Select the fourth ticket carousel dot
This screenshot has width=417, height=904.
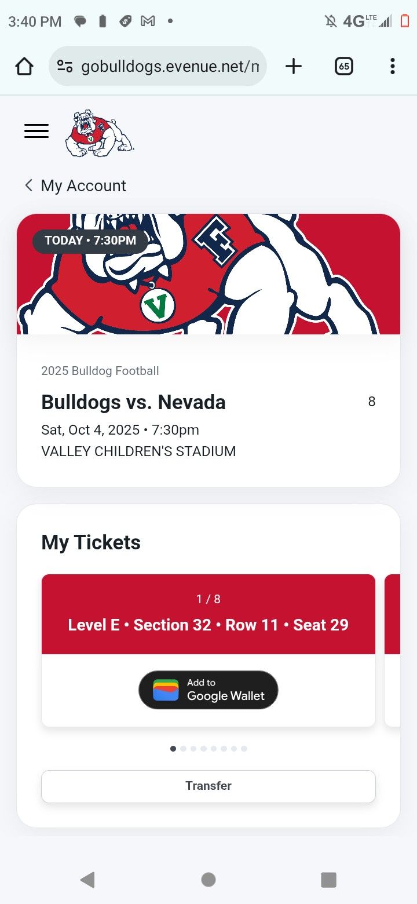[x=203, y=749]
